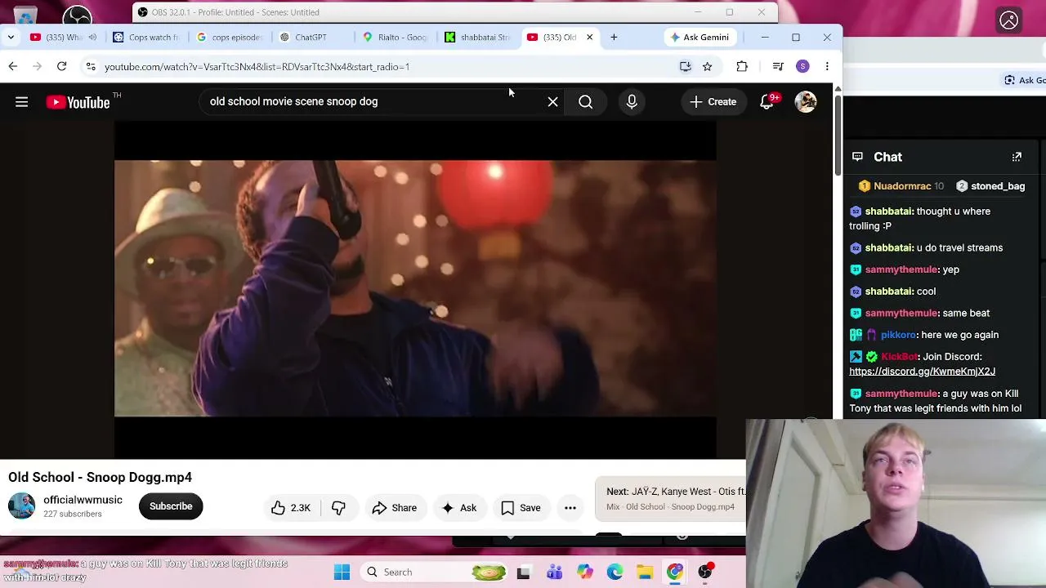The width and height of the screenshot is (1046, 588).
Task: Switch to Cops watch tab
Action: (147, 37)
